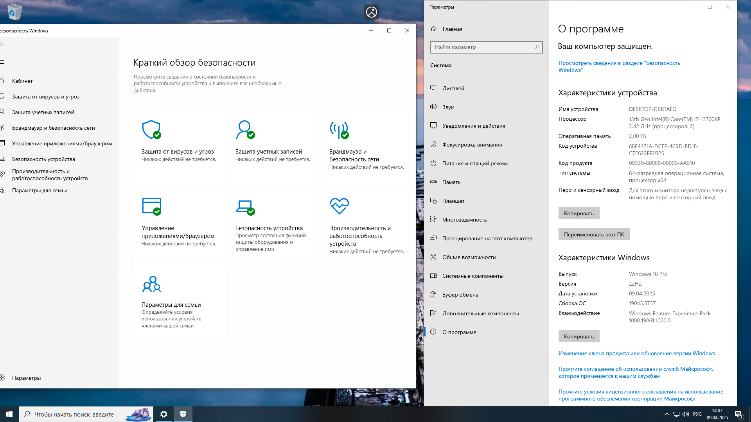Screen dimensions: 751x422
Task: Click the device performance heart icon
Action: point(339,206)
